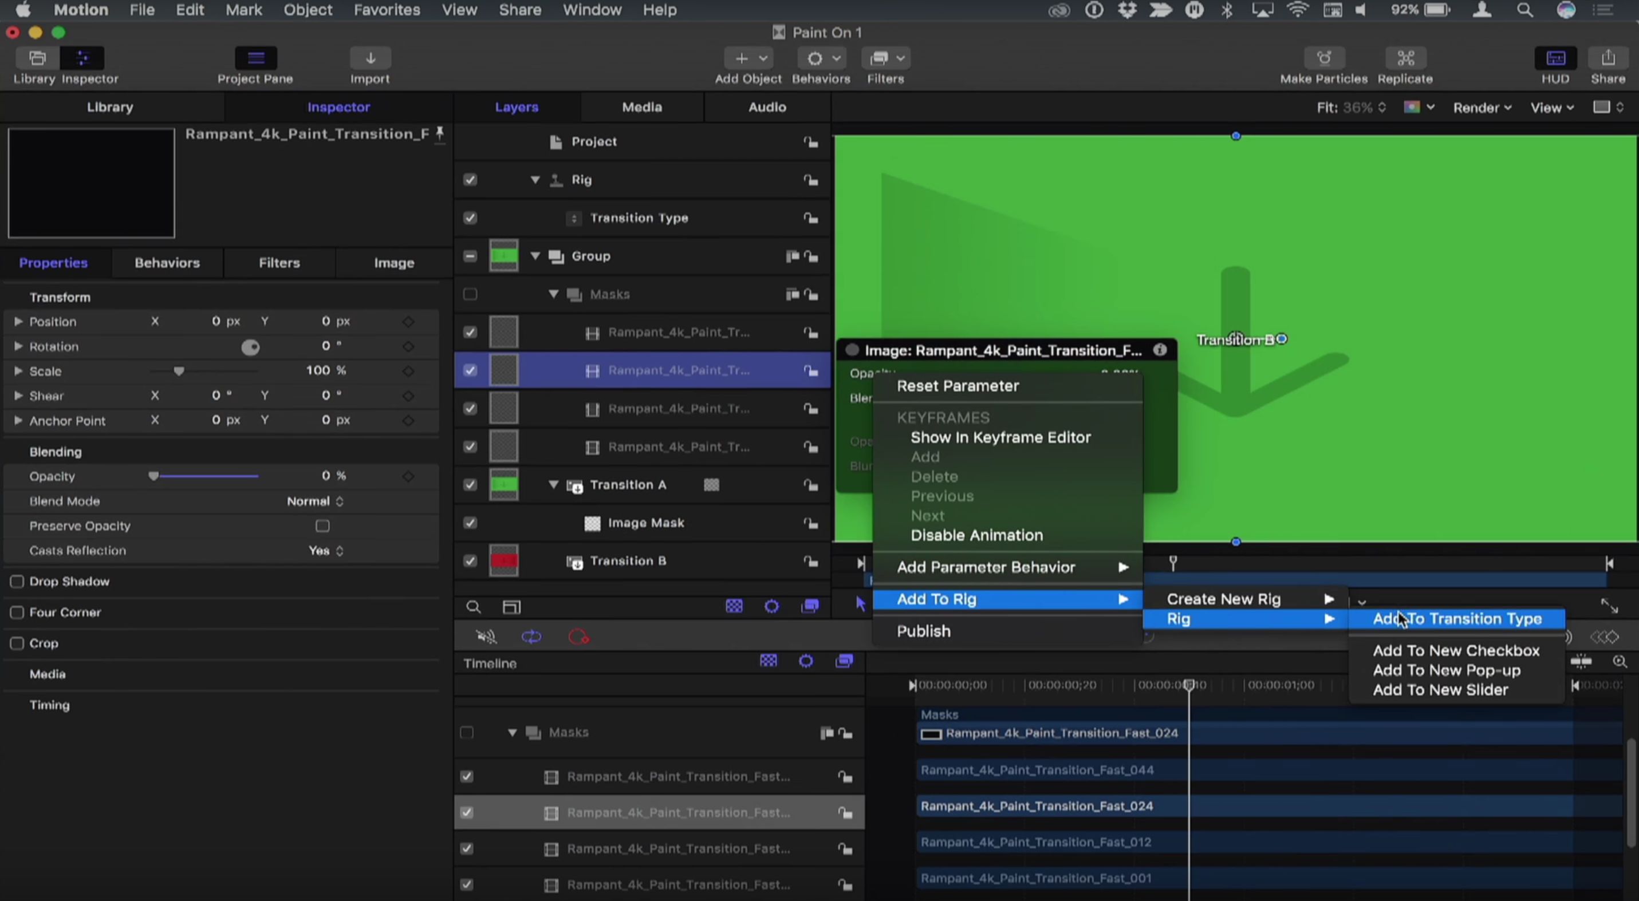Choose Add To New Pop-up item

pos(1446,670)
